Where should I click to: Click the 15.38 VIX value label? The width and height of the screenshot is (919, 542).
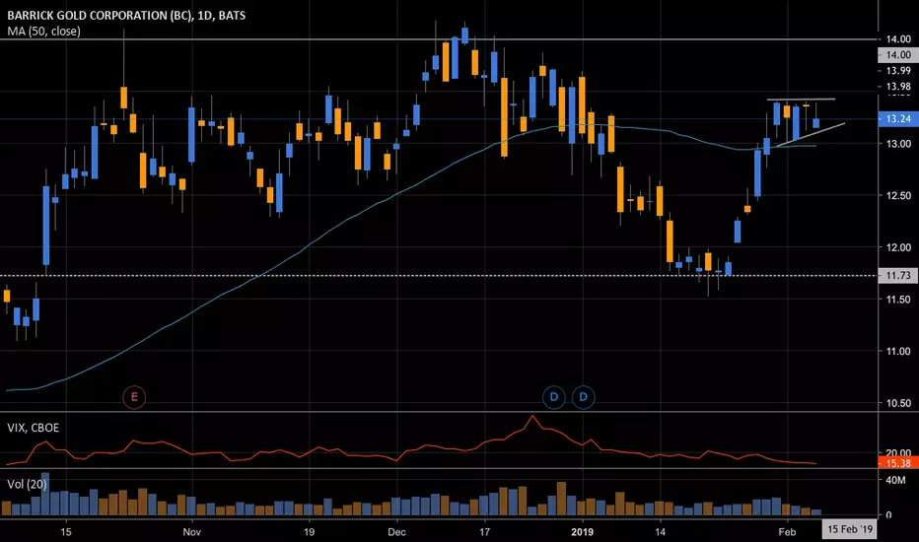tap(898, 463)
